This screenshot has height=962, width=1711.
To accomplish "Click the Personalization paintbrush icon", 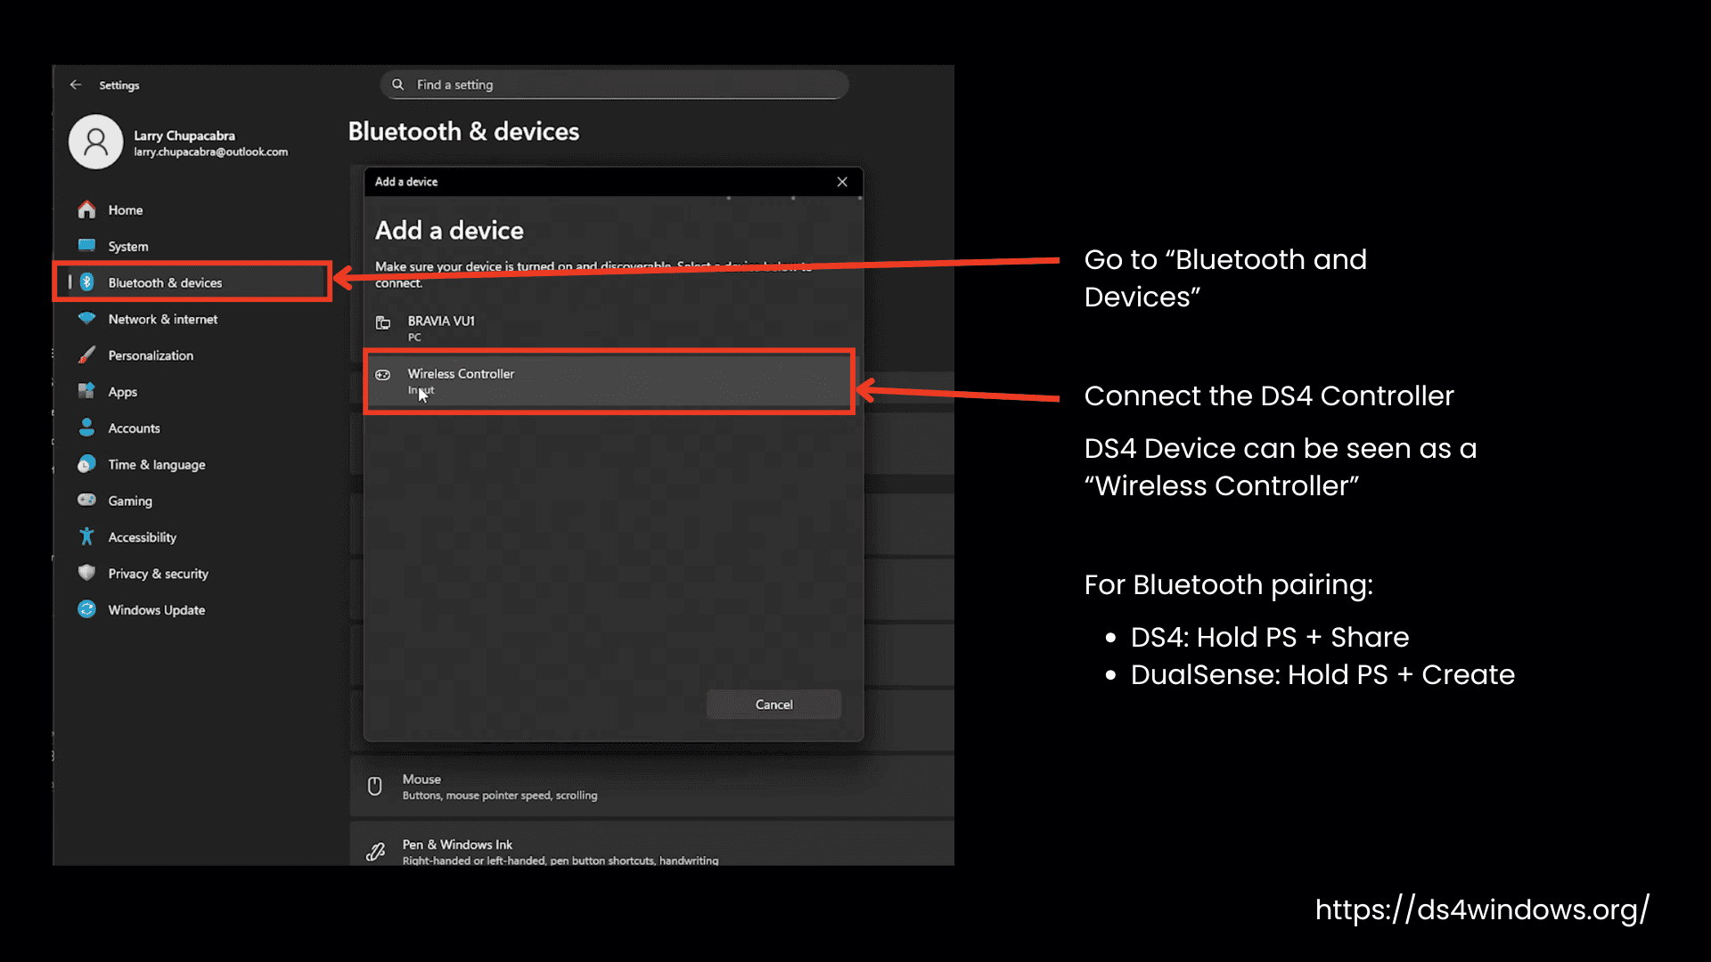I will [x=86, y=355].
